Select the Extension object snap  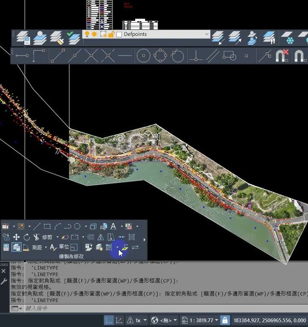[x=125, y=56]
